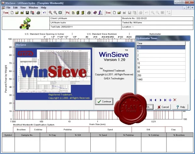Save template with the floppy disk icon
This screenshot has height=154, width=195.
coord(27,13)
